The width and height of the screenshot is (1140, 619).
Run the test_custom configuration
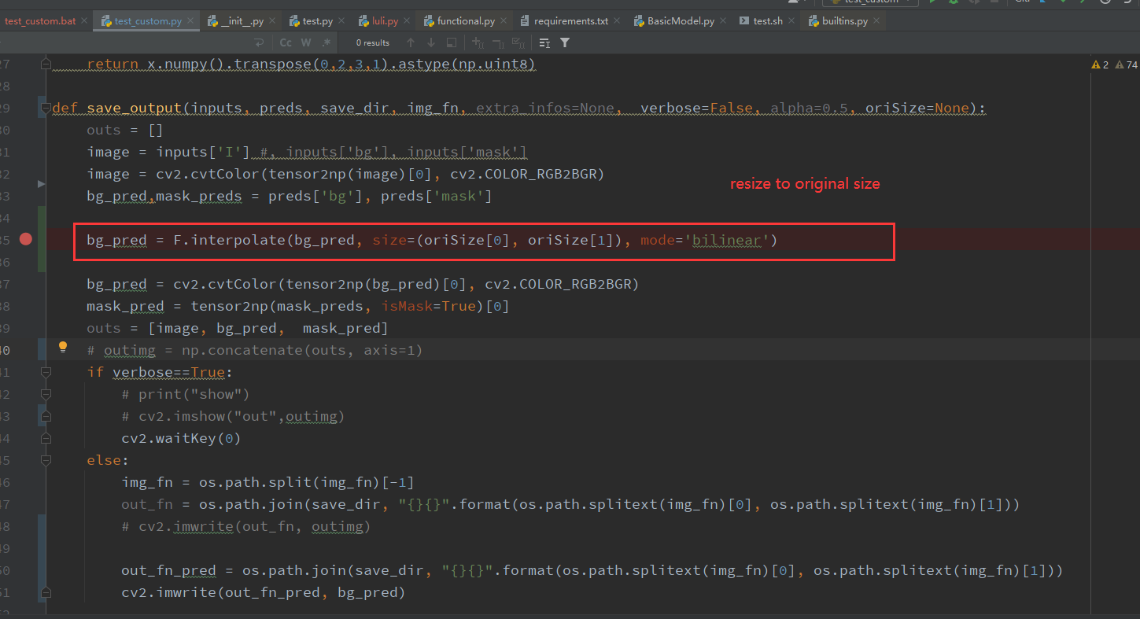click(933, 3)
